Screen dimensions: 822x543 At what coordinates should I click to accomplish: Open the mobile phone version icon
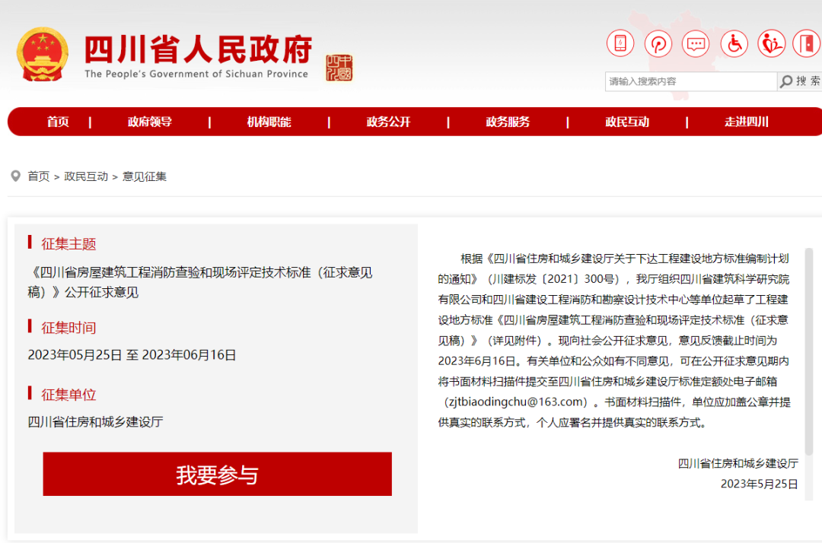click(620, 43)
